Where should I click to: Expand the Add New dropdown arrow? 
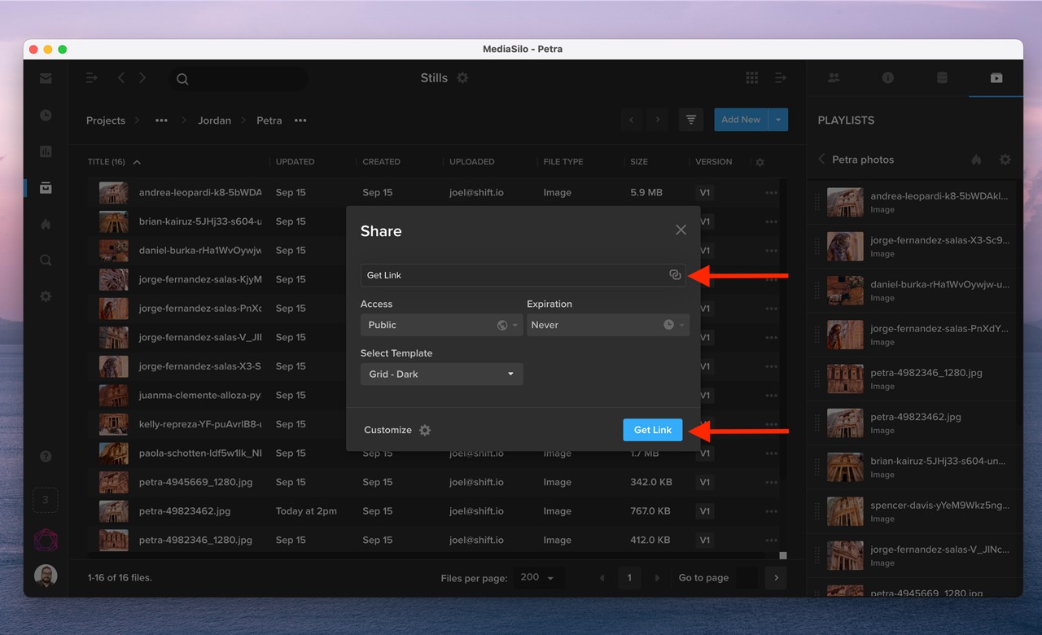777,120
